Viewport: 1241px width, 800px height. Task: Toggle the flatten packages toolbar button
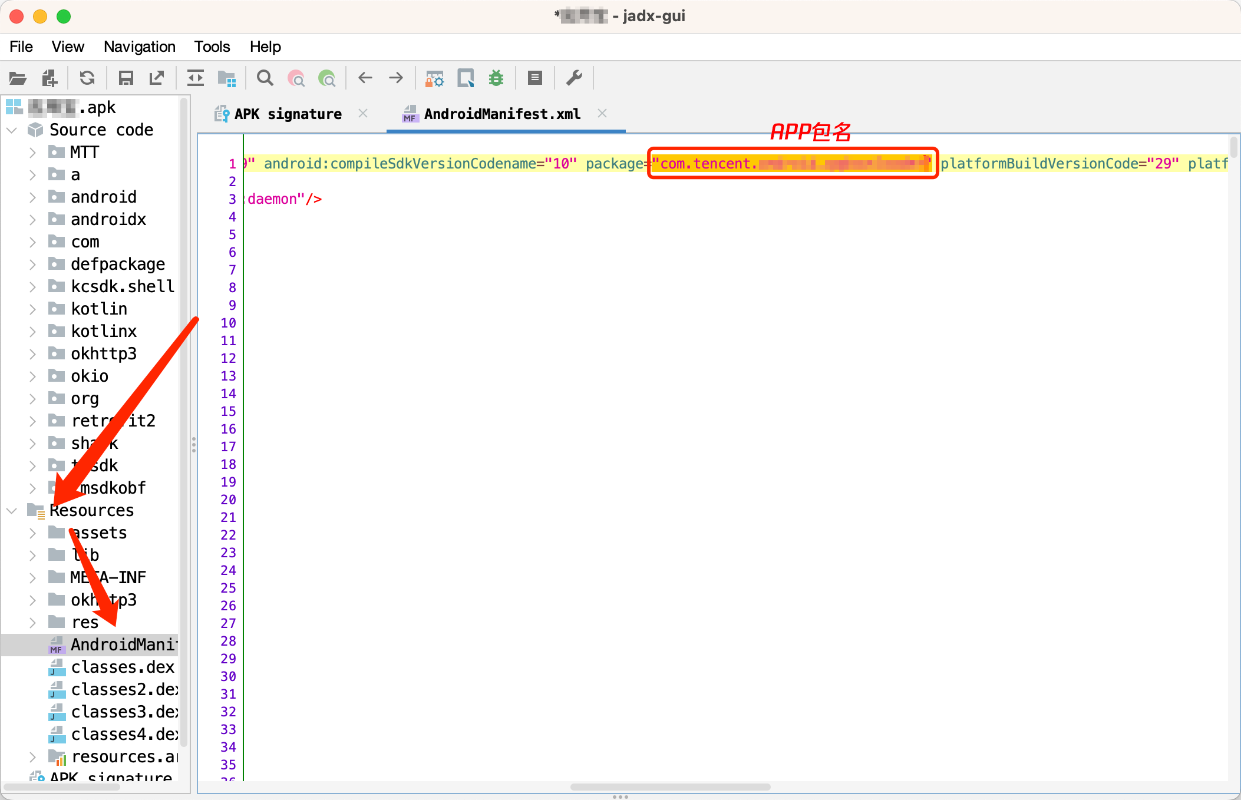pos(226,78)
